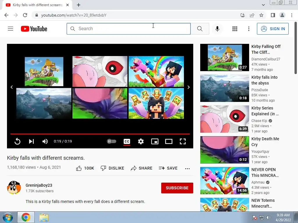Open the NEW Totems Minecraft video title
Screen dimensions: 298x223
tap(263, 203)
